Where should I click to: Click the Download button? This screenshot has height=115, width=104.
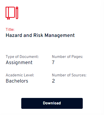click(52, 103)
